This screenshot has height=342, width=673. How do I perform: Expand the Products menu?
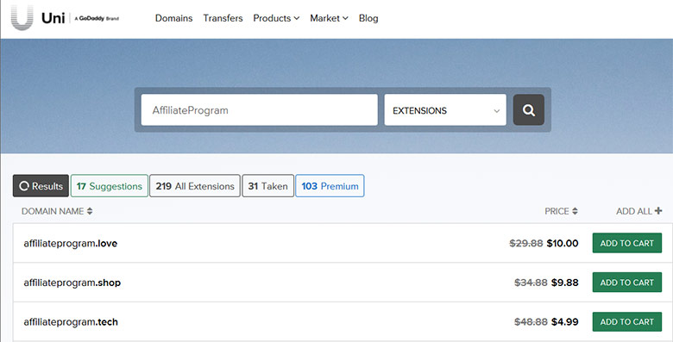tap(276, 18)
